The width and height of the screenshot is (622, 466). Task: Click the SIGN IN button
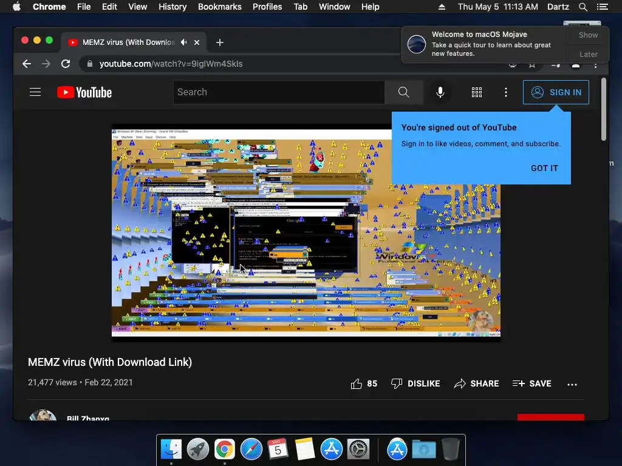coord(556,92)
